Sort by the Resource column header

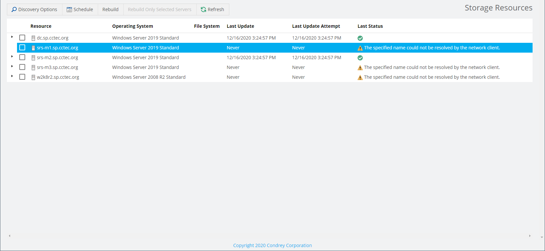(41, 26)
